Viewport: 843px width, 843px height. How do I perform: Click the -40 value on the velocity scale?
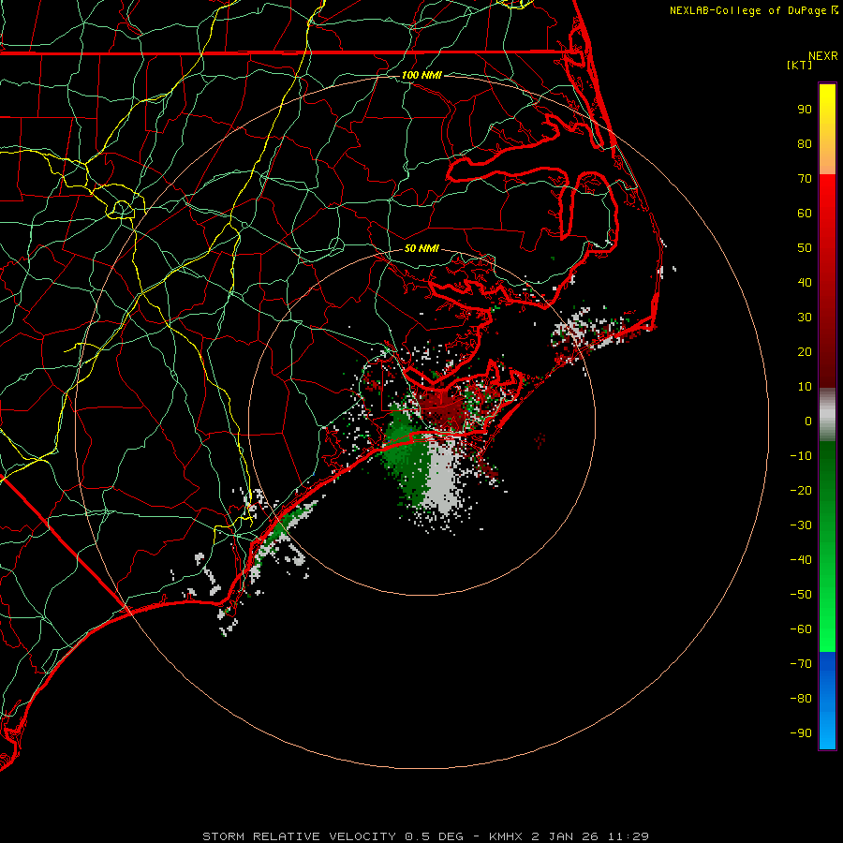tap(801, 560)
